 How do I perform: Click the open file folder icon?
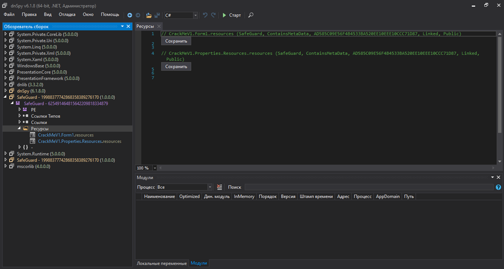[149, 15]
